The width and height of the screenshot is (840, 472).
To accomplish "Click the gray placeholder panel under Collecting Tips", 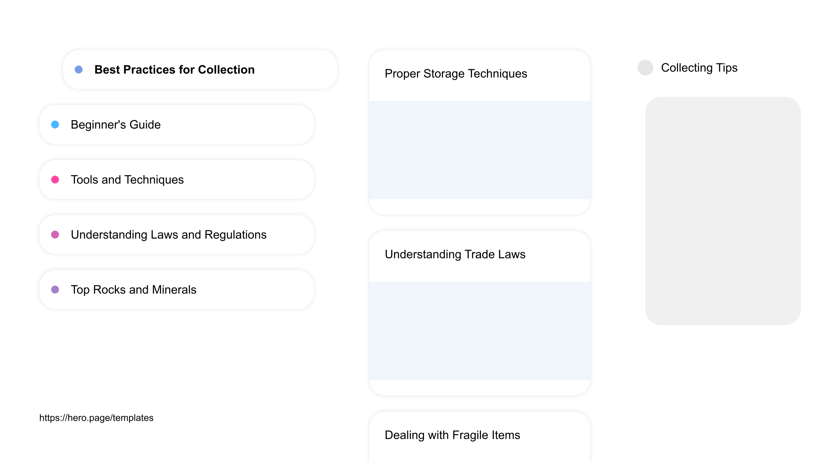I will [723, 211].
